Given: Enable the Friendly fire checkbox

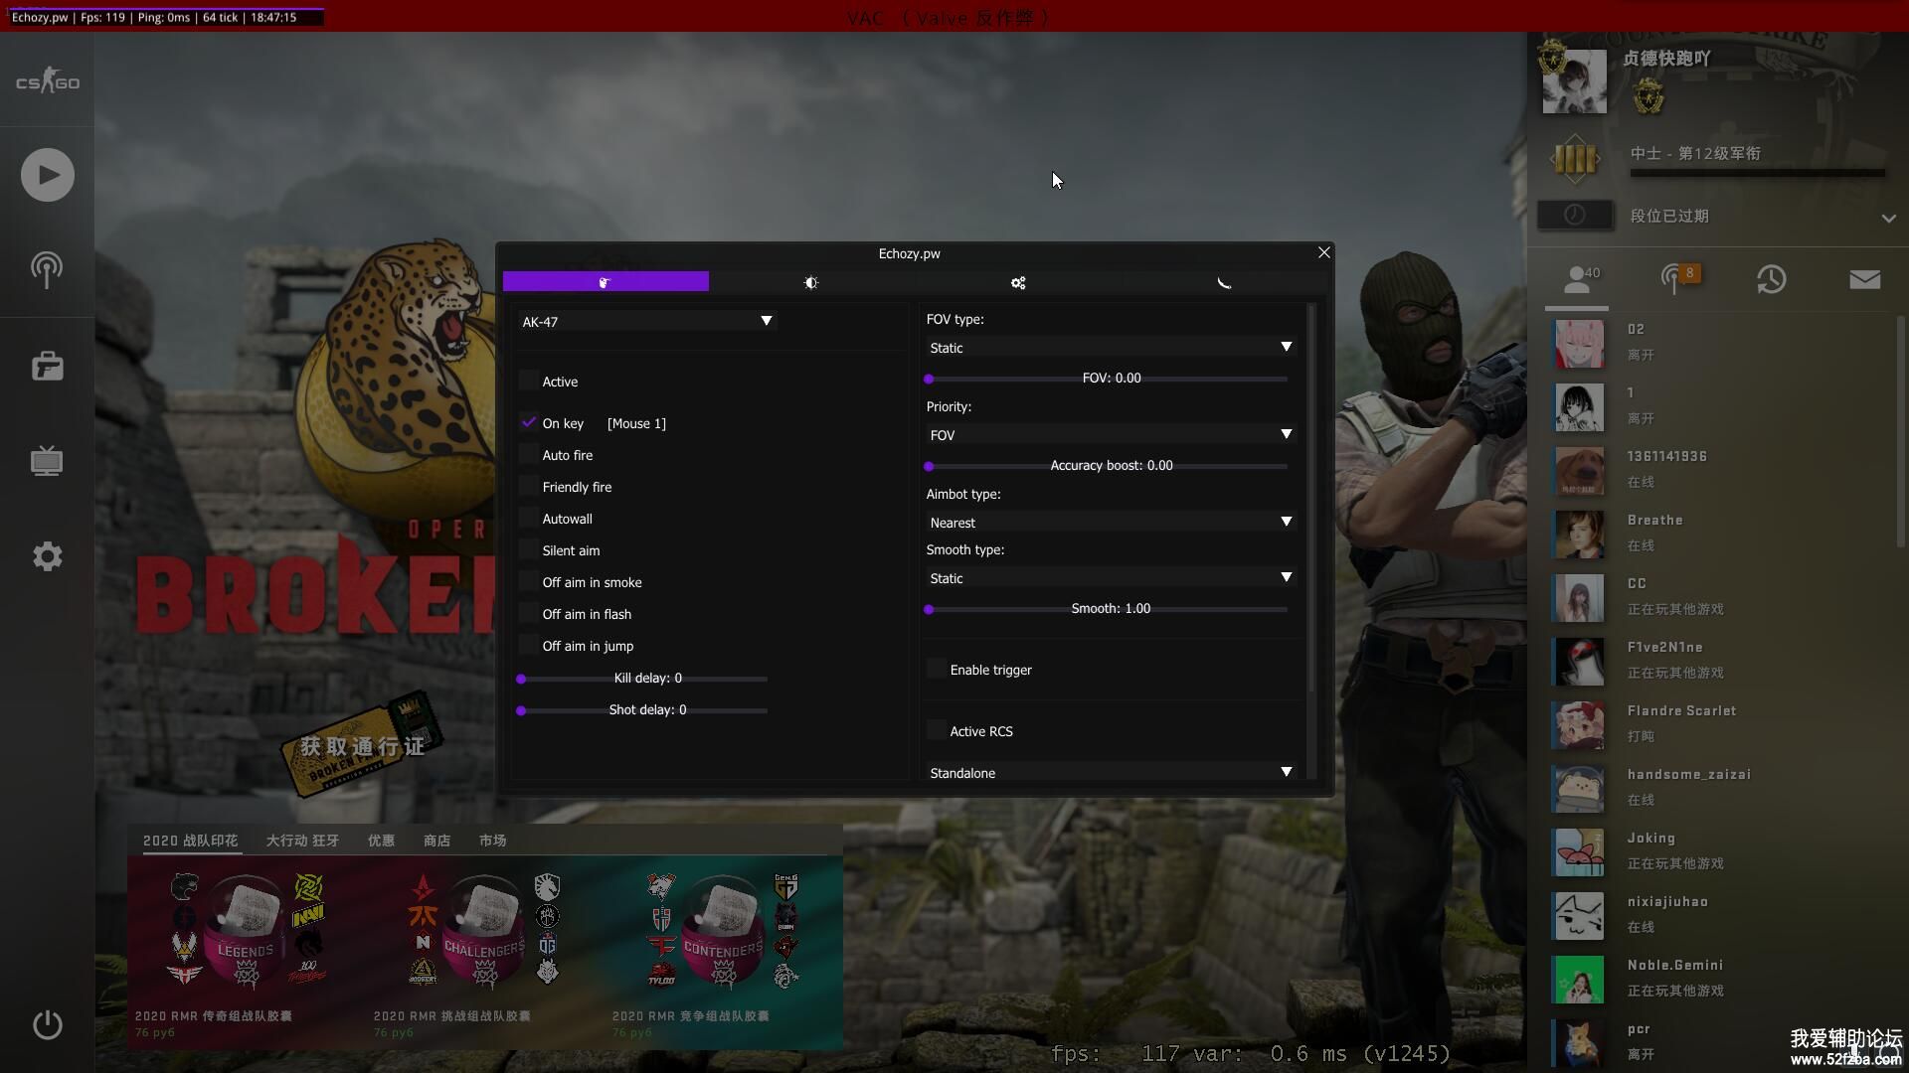Looking at the screenshot, I should coord(528,486).
